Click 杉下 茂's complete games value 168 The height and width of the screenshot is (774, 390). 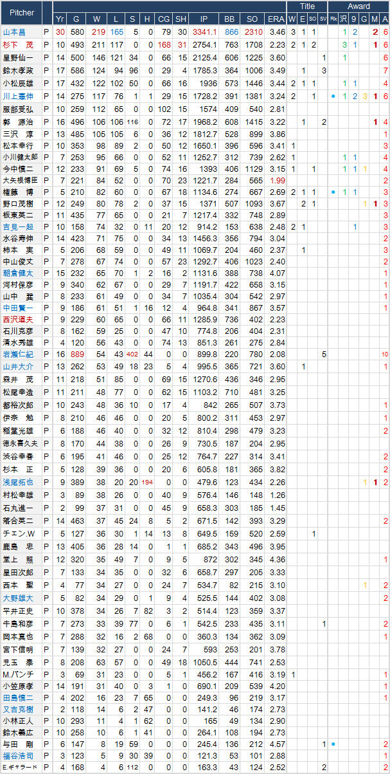coord(164,44)
